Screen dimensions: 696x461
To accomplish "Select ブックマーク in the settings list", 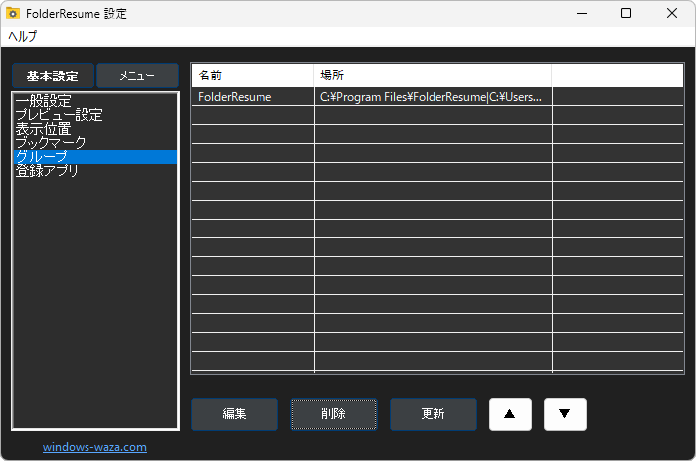I will tap(95, 143).
